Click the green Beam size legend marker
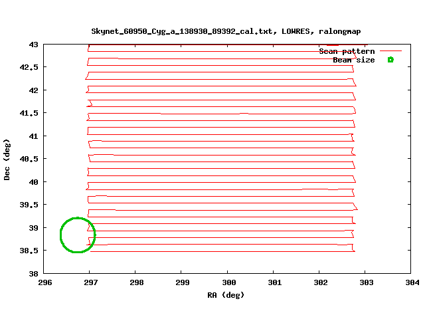The height and width of the screenshot is (319, 425). tap(390, 60)
